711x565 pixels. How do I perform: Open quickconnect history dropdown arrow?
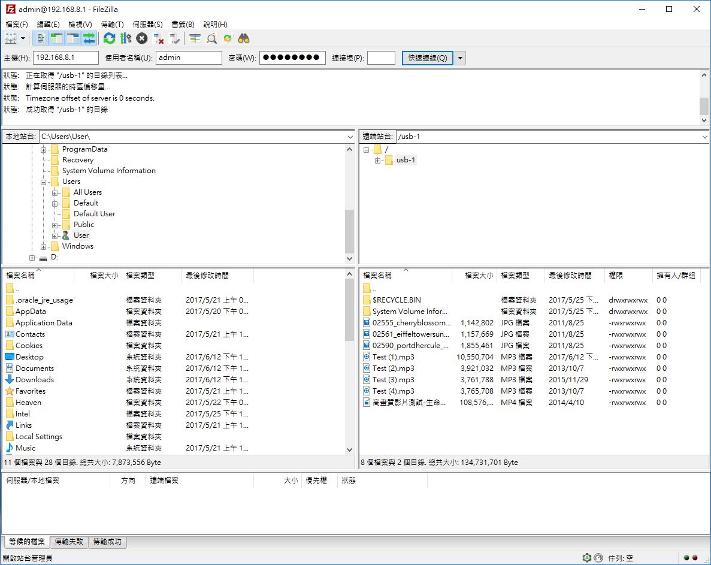coord(460,58)
